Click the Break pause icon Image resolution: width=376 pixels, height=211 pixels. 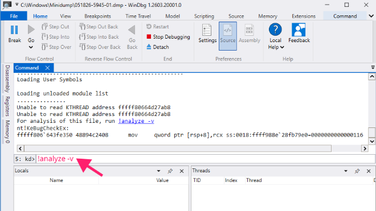[x=14, y=30]
